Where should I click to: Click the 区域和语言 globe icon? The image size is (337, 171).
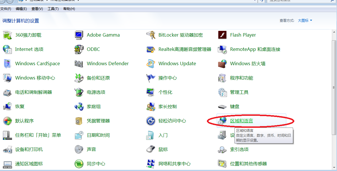[x=222, y=121]
